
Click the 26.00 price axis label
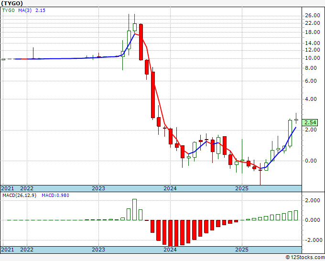coord(313,16)
